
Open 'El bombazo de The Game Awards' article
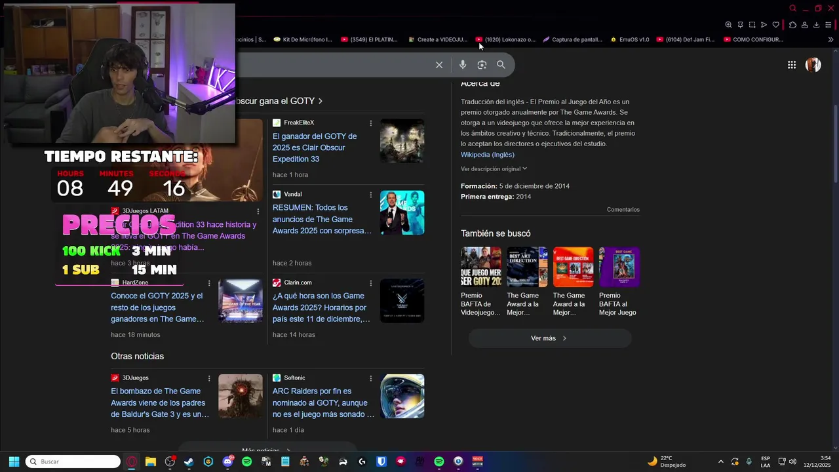click(160, 403)
